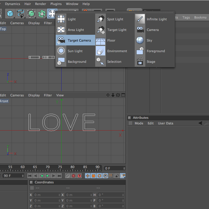209x209 pixels.
Task: Open Attributes Mode menu
Action: [x=139, y=123]
